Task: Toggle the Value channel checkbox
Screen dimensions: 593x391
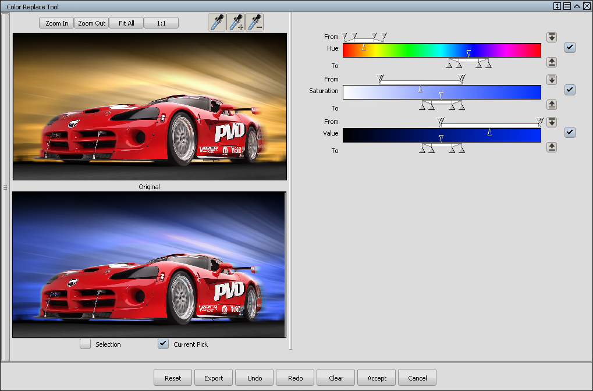Action: click(x=570, y=133)
